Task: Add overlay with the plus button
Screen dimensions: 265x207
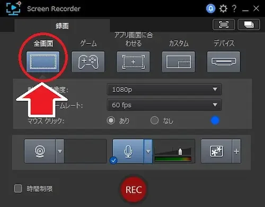Action: (236, 151)
